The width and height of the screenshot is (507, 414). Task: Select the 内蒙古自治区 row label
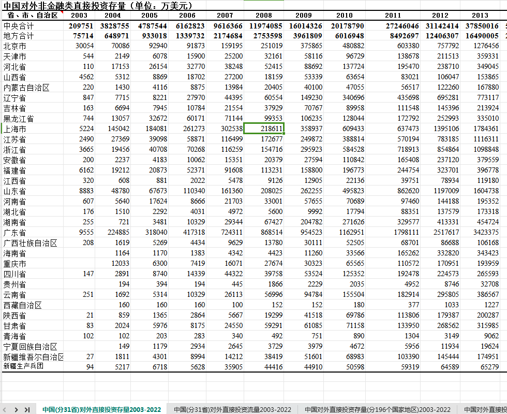pos(33,88)
